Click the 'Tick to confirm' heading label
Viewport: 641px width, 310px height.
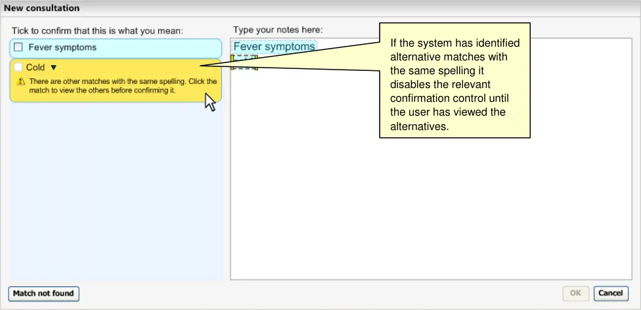(x=97, y=30)
